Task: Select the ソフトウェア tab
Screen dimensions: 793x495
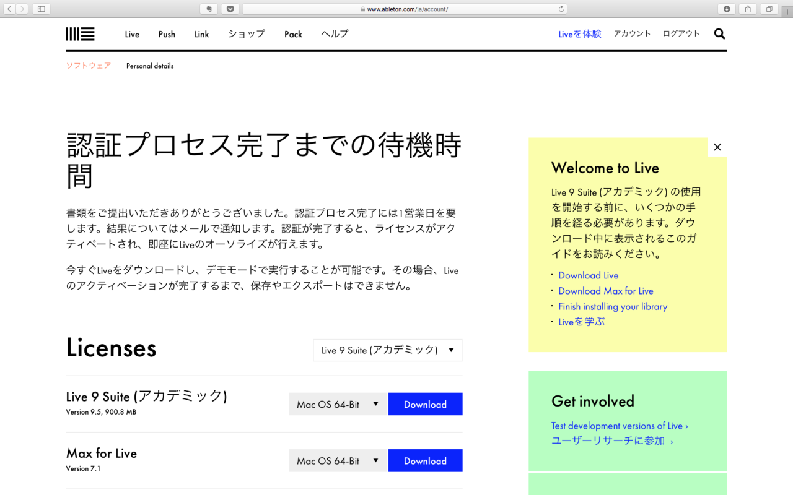Action: click(x=89, y=66)
